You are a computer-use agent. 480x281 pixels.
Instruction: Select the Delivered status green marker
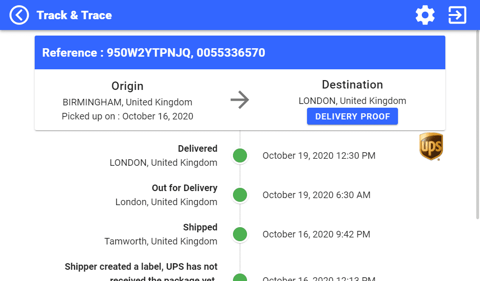(x=240, y=155)
